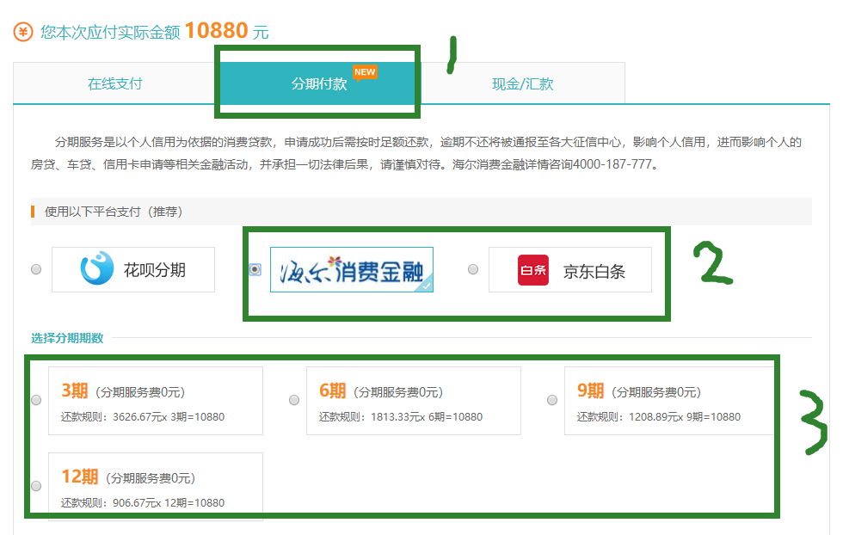This screenshot has height=535, width=849.
Task: Select the 京东白条 radio button
Action: point(473,269)
